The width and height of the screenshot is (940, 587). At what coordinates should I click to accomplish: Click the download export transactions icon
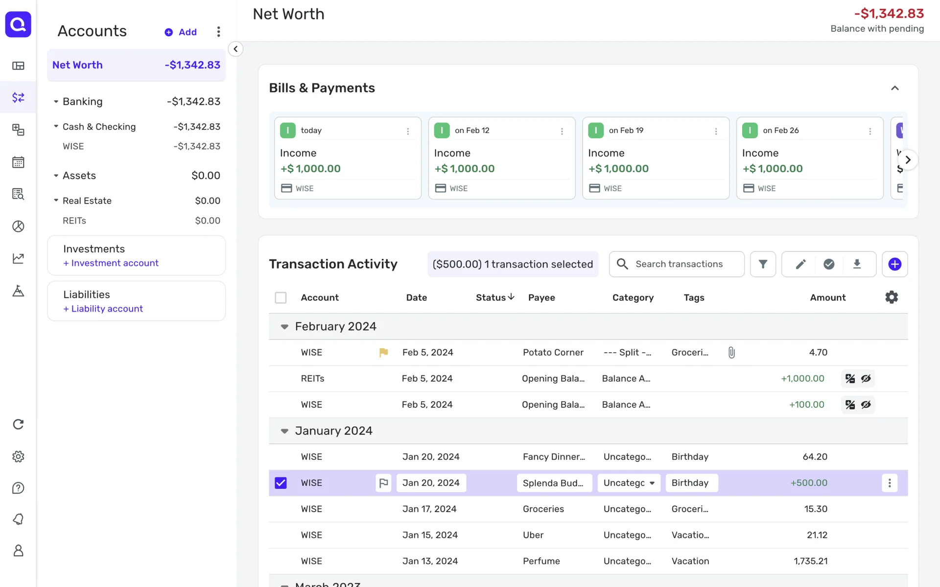click(857, 264)
